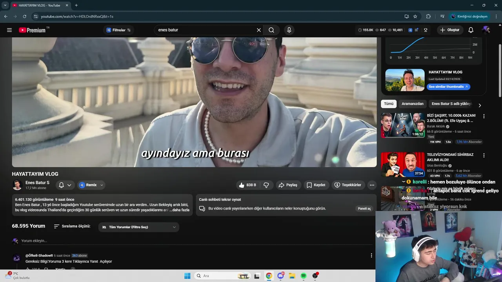The width and height of the screenshot is (502, 282).
Task: Bookmark this page with star icon
Action: tap(415, 16)
